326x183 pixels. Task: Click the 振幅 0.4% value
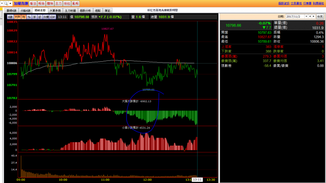pos(320,32)
